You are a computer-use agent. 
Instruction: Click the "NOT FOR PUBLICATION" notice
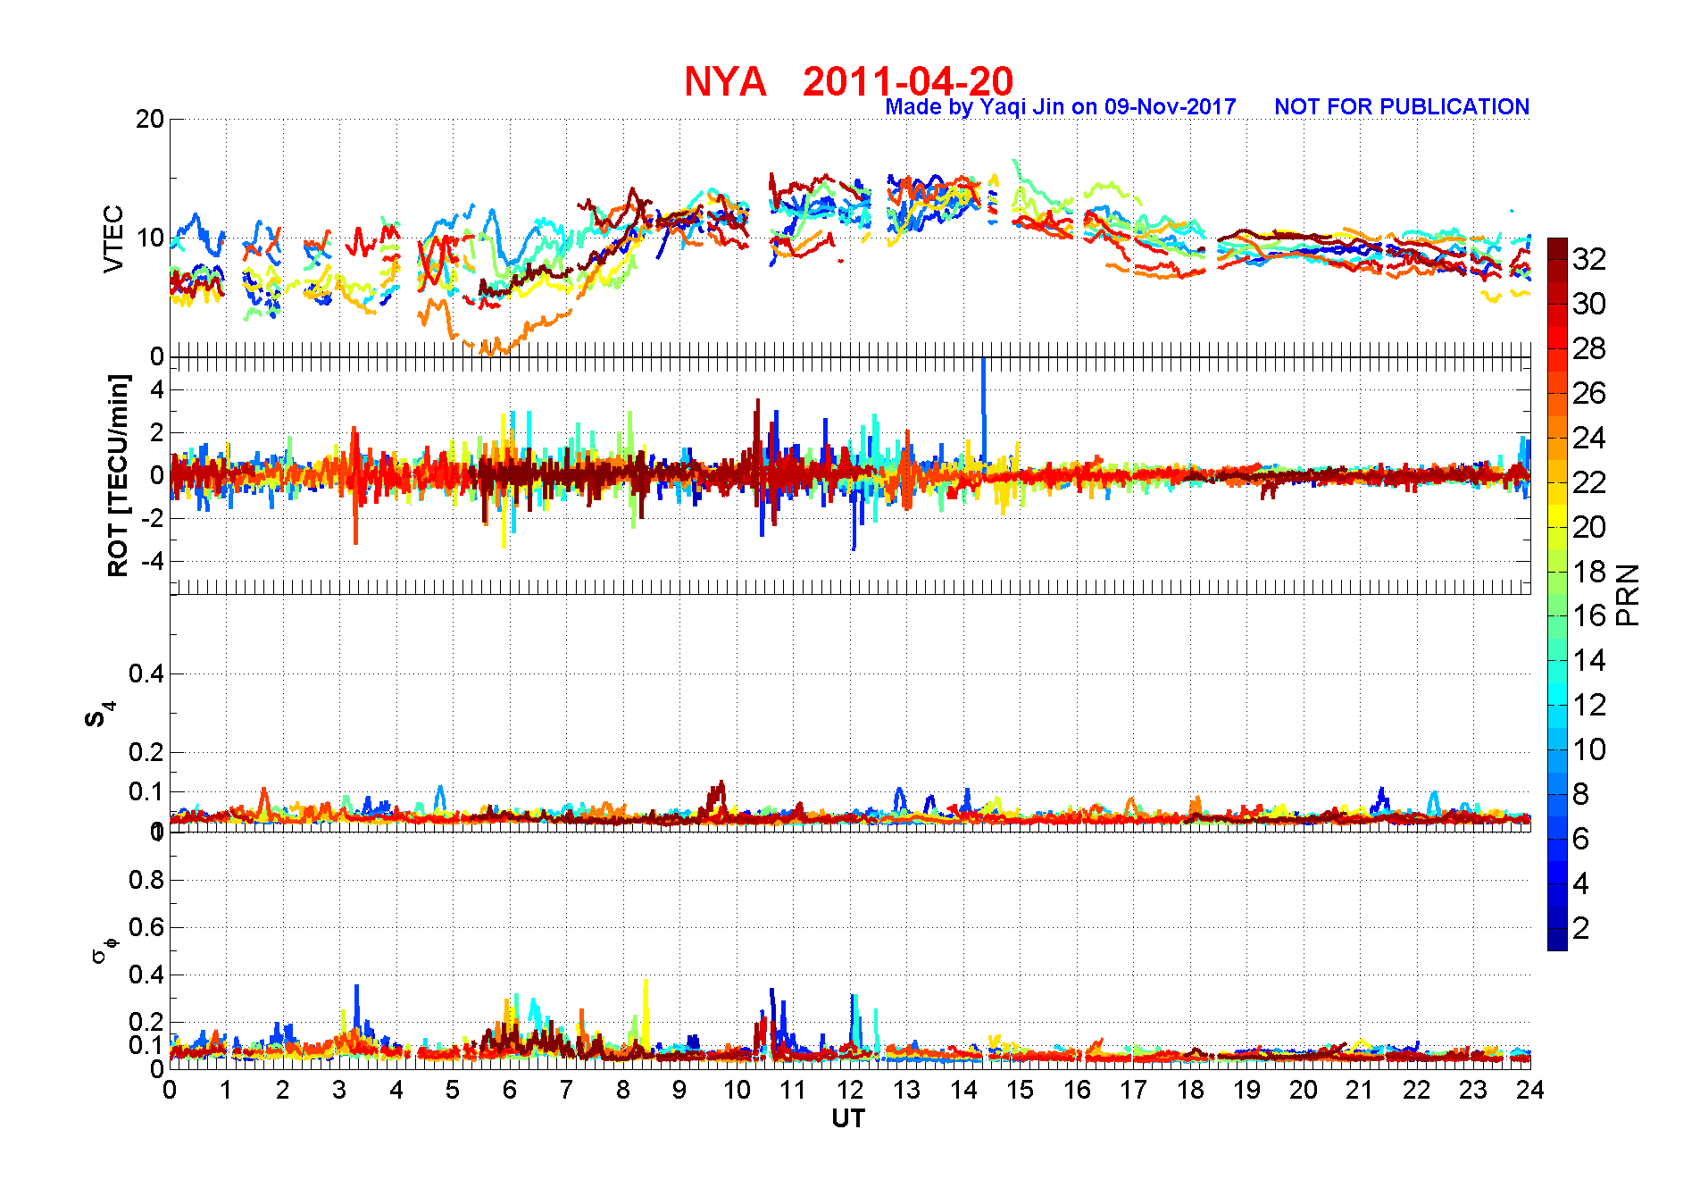(1402, 107)
